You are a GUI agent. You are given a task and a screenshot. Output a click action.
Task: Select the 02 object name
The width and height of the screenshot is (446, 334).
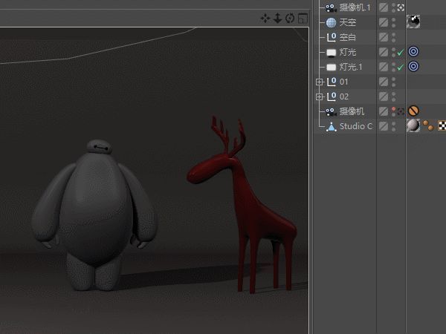tap(344, 96)
